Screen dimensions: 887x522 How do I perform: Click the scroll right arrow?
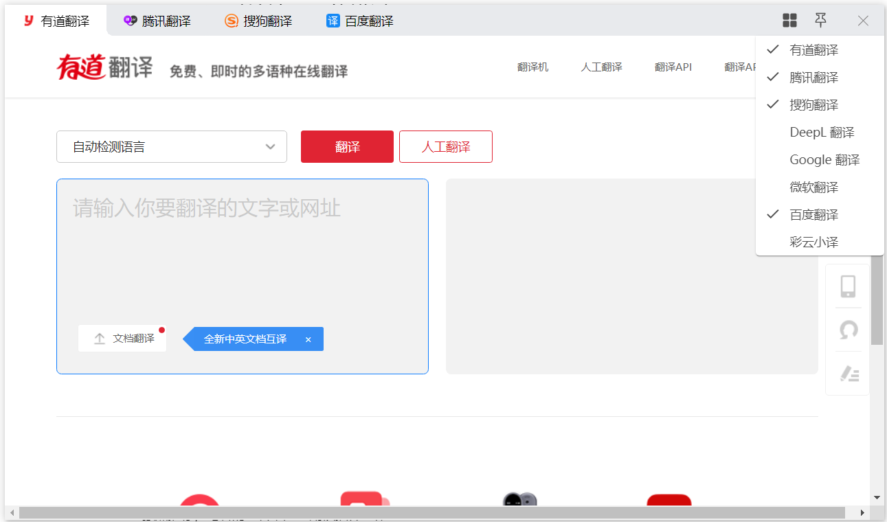click(x=863, y=513)
